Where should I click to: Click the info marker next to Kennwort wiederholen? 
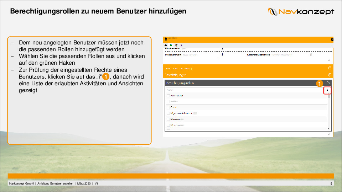(311, 55)
